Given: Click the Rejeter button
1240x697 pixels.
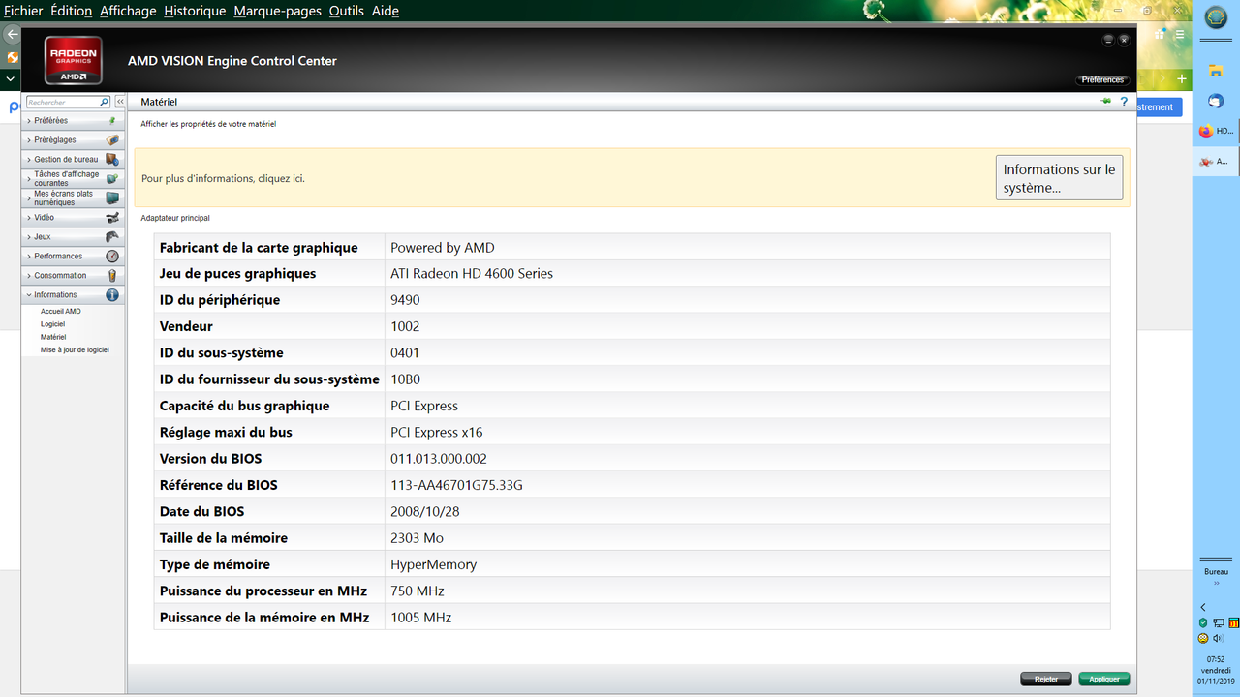Looking at the screenshot, I should (1046, 680).
